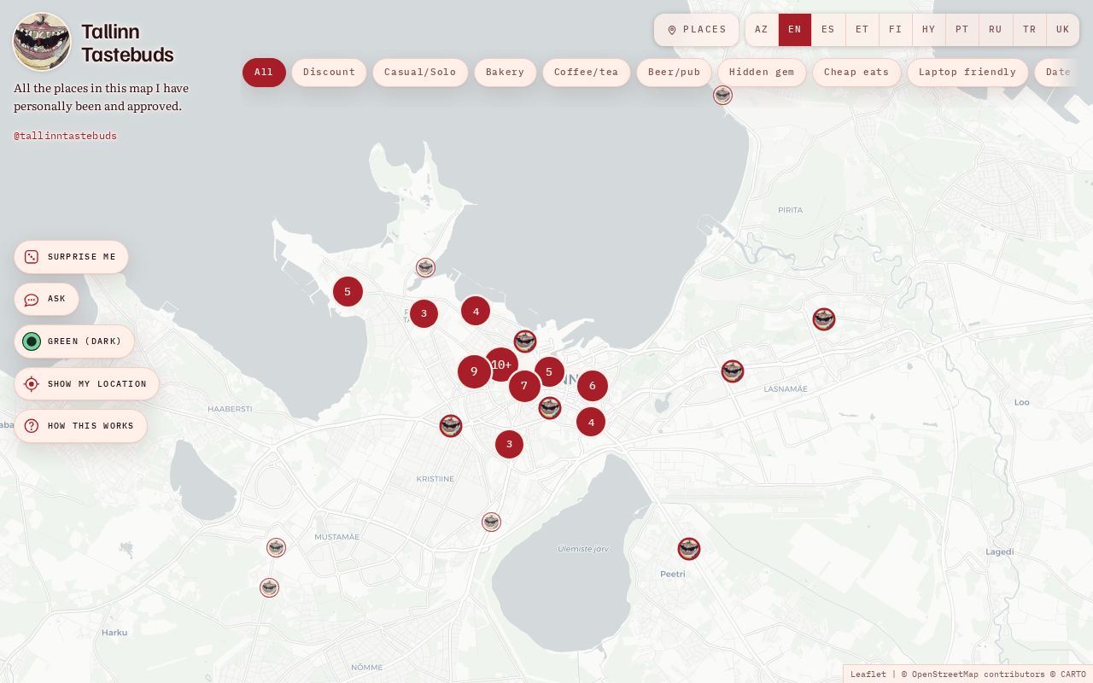The height and width of the screenshot is (683, 1093).
Task: Click the marker beside the Mustamäe label
Action: click(276, 547)
